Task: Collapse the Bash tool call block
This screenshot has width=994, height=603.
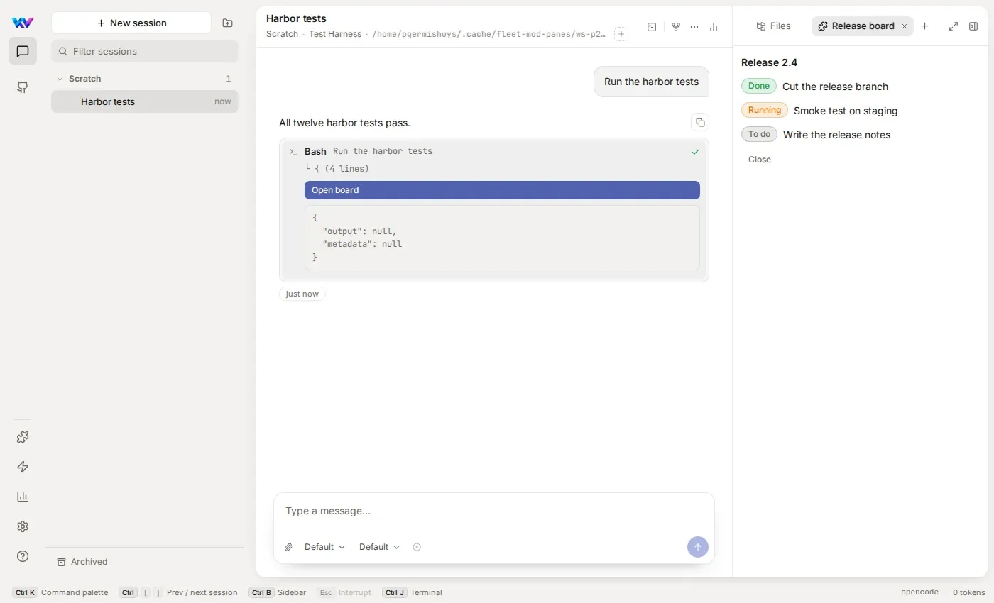Action: pyautogui.click(x=494, y=151)
